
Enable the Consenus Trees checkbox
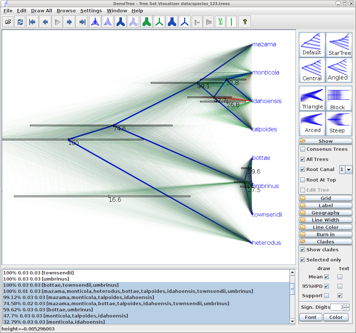[x=303, y=149]
